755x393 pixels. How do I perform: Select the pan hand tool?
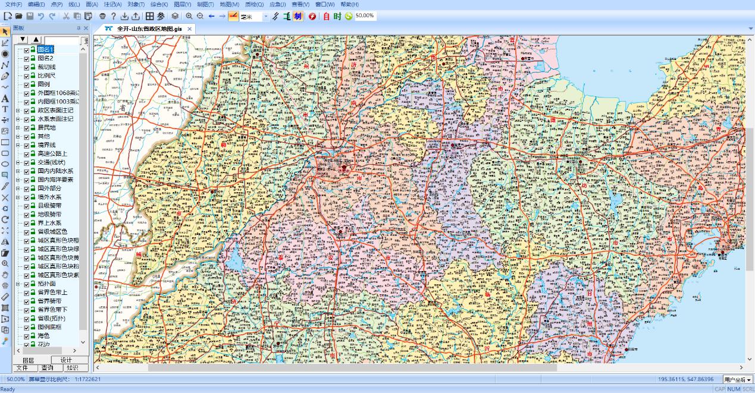pyautogui.click(x=5, y=274)
